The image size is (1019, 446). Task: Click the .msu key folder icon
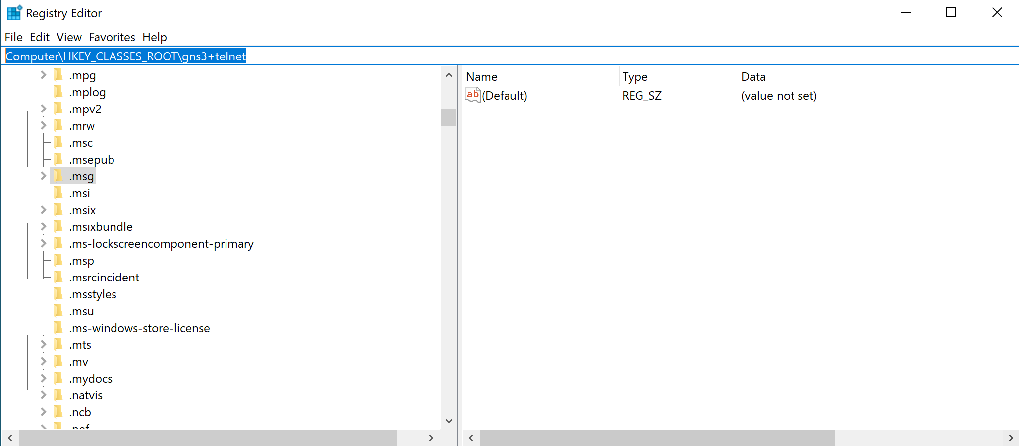(x=58, y=311)
